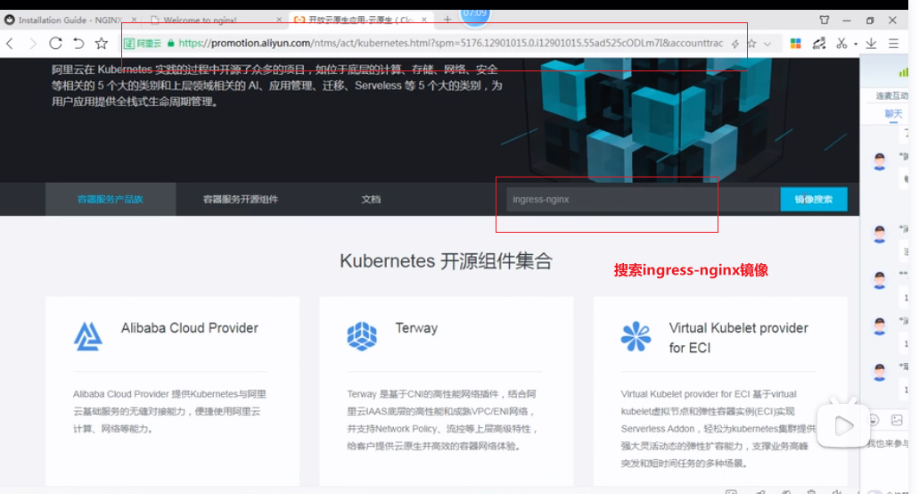Click the green signal bars icon in the side panel
The width and height of the screenshot is (919, 494).
click(903, 71)
